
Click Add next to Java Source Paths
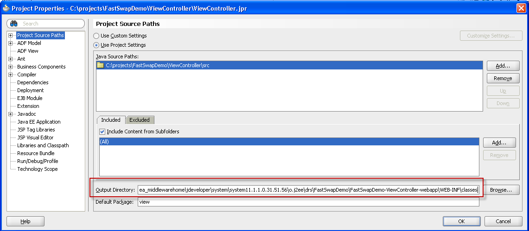click(x=503, y=66)
